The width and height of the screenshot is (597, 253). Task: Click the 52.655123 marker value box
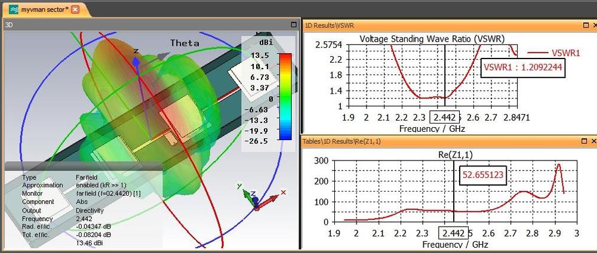click(483, 175)
